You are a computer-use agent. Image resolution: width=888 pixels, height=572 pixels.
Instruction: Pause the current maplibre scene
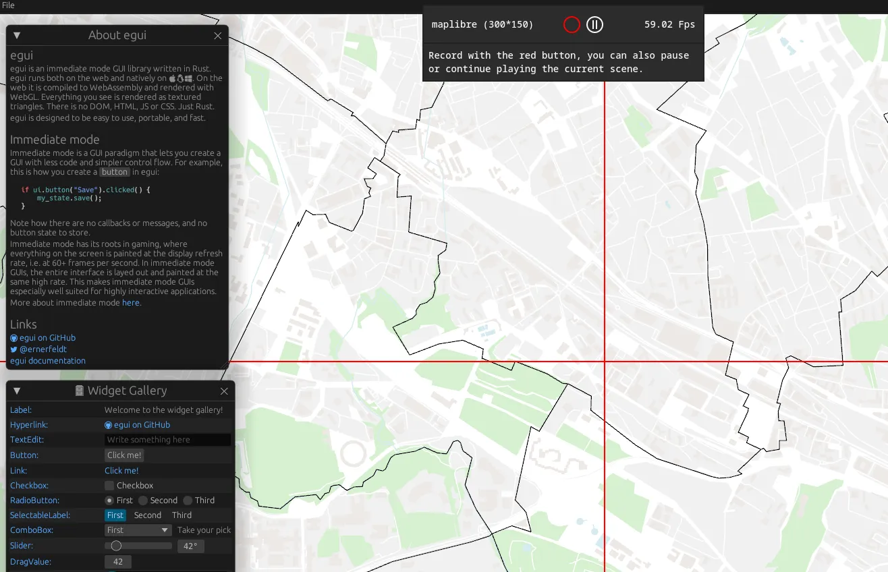pyautogui.click(x=594, y=24)
